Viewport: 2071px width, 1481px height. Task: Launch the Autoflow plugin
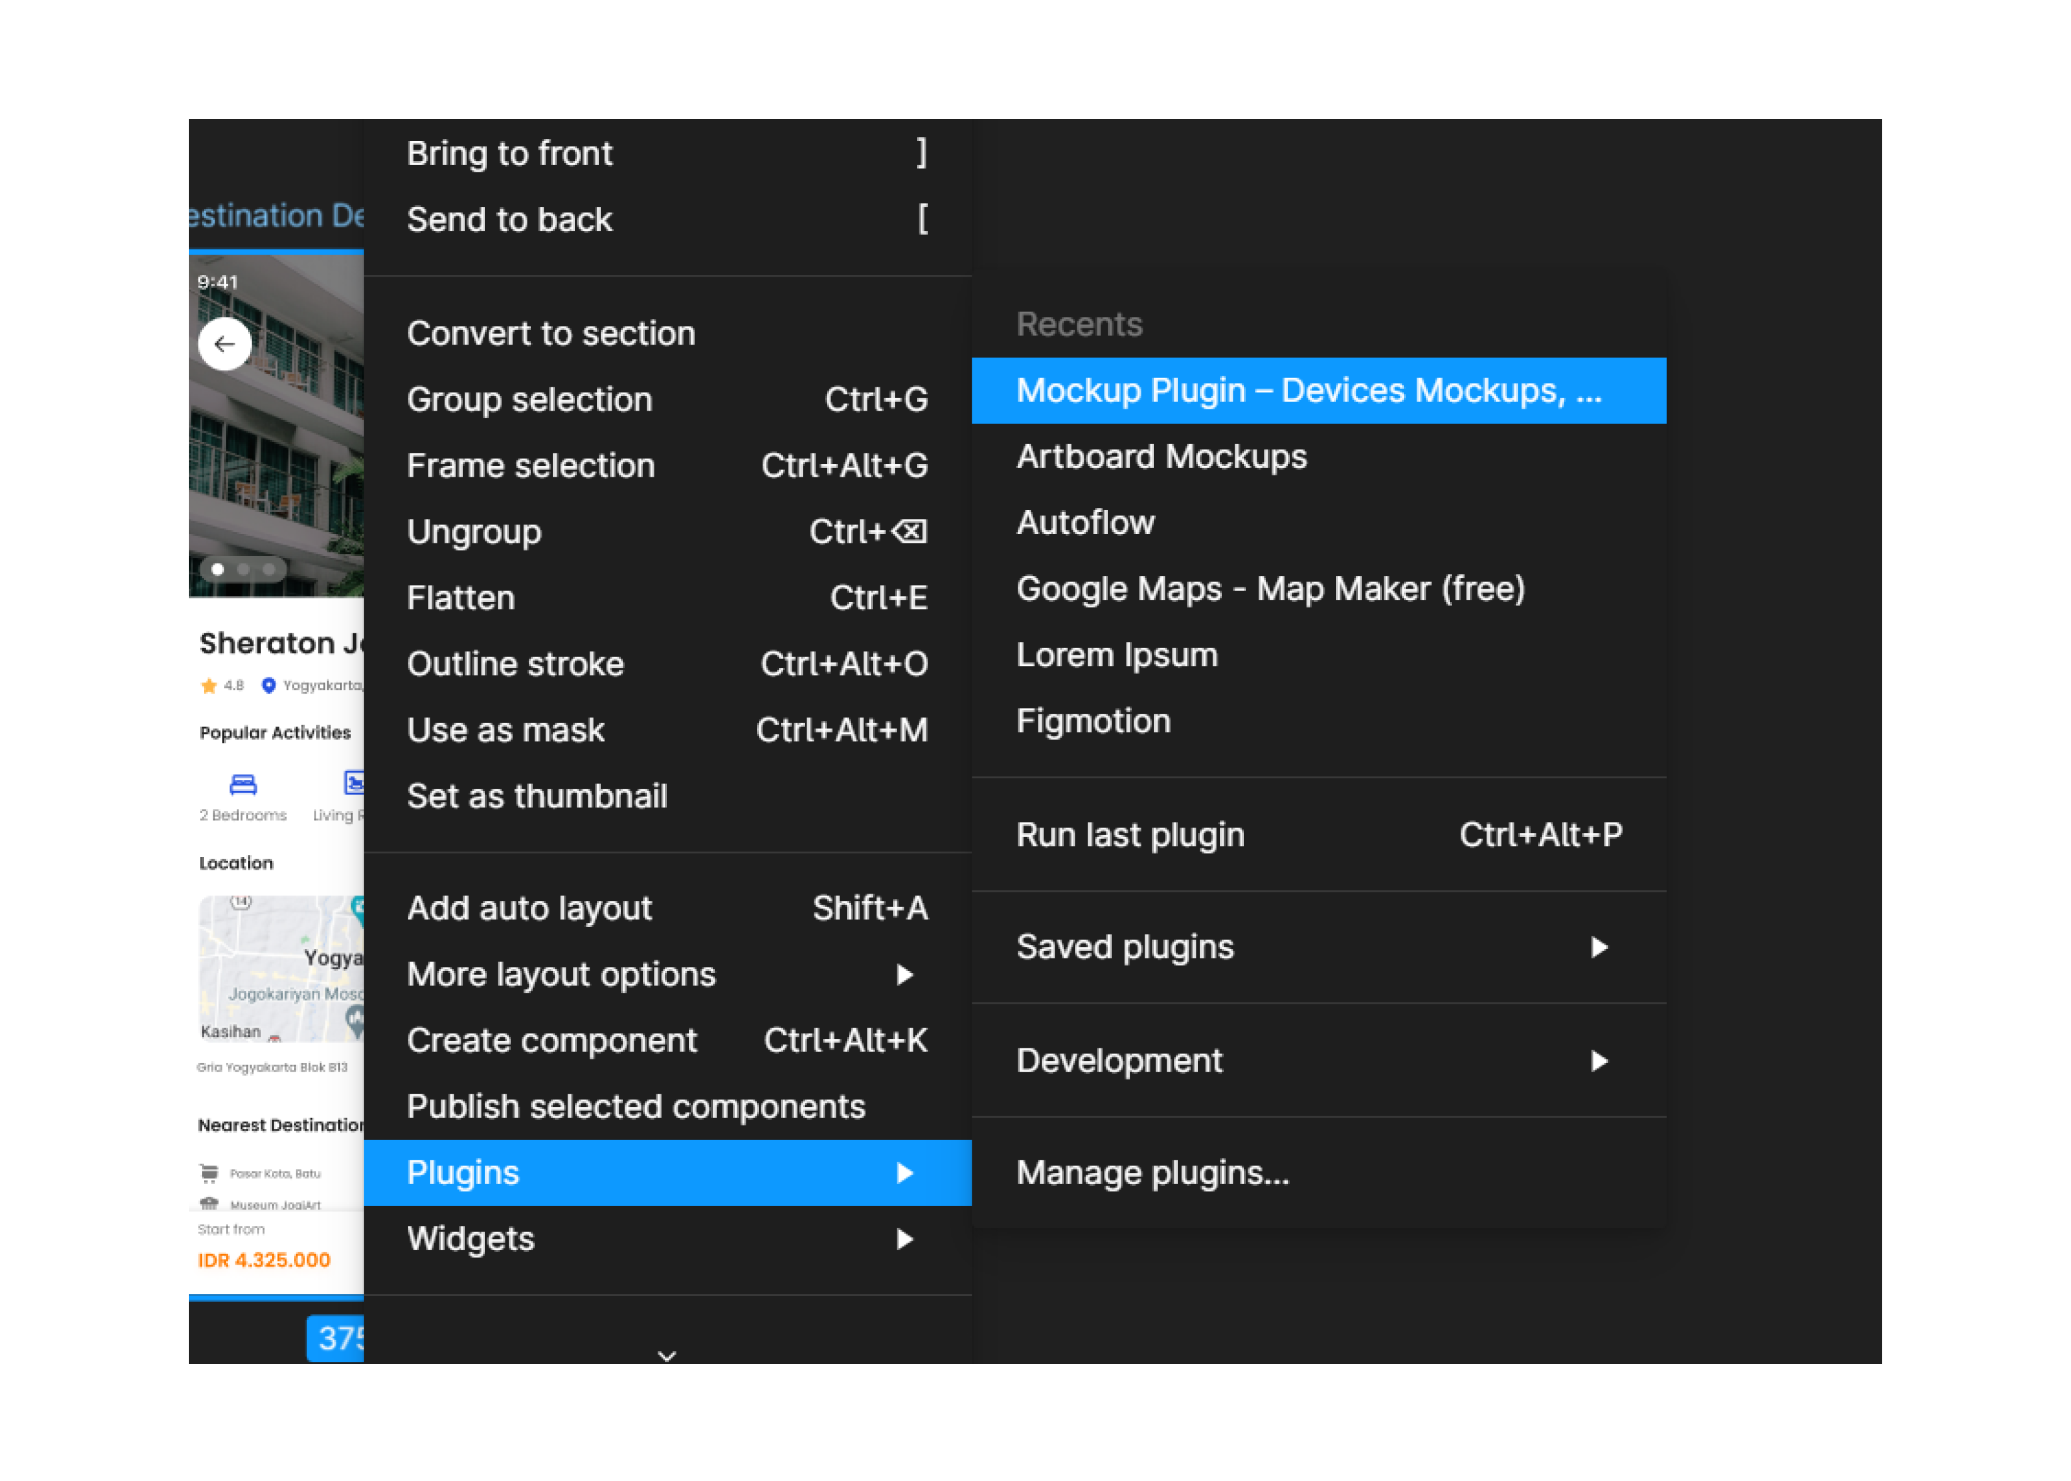pos(1318,523)
